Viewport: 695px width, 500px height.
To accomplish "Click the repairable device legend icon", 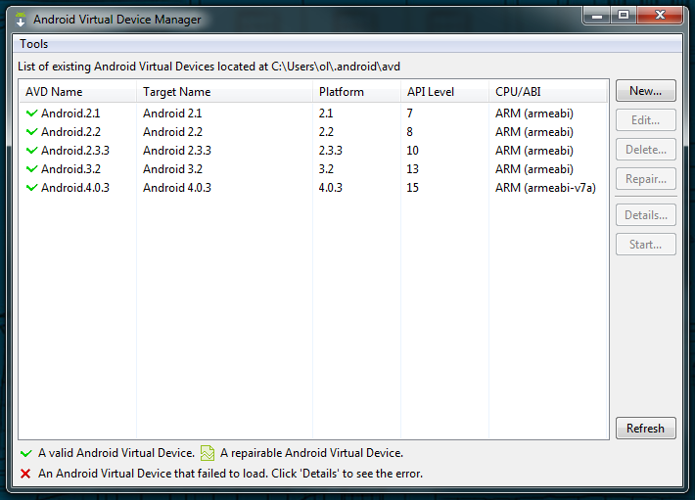I will coord(208,453).
